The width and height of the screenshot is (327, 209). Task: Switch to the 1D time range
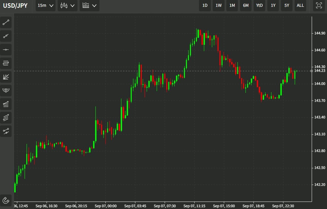[x=205, y=5]
